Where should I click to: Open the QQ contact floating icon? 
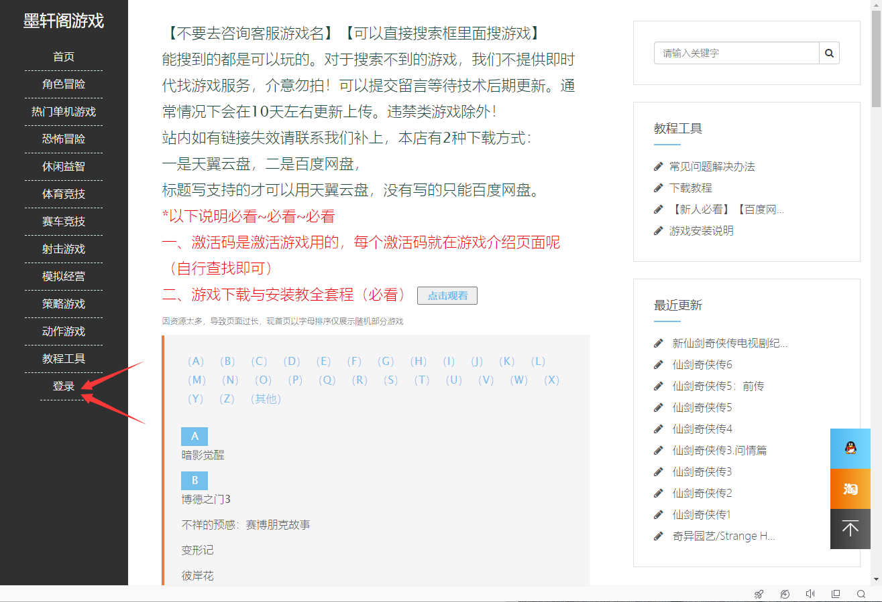pyautogui.click(x=850, y=448)
